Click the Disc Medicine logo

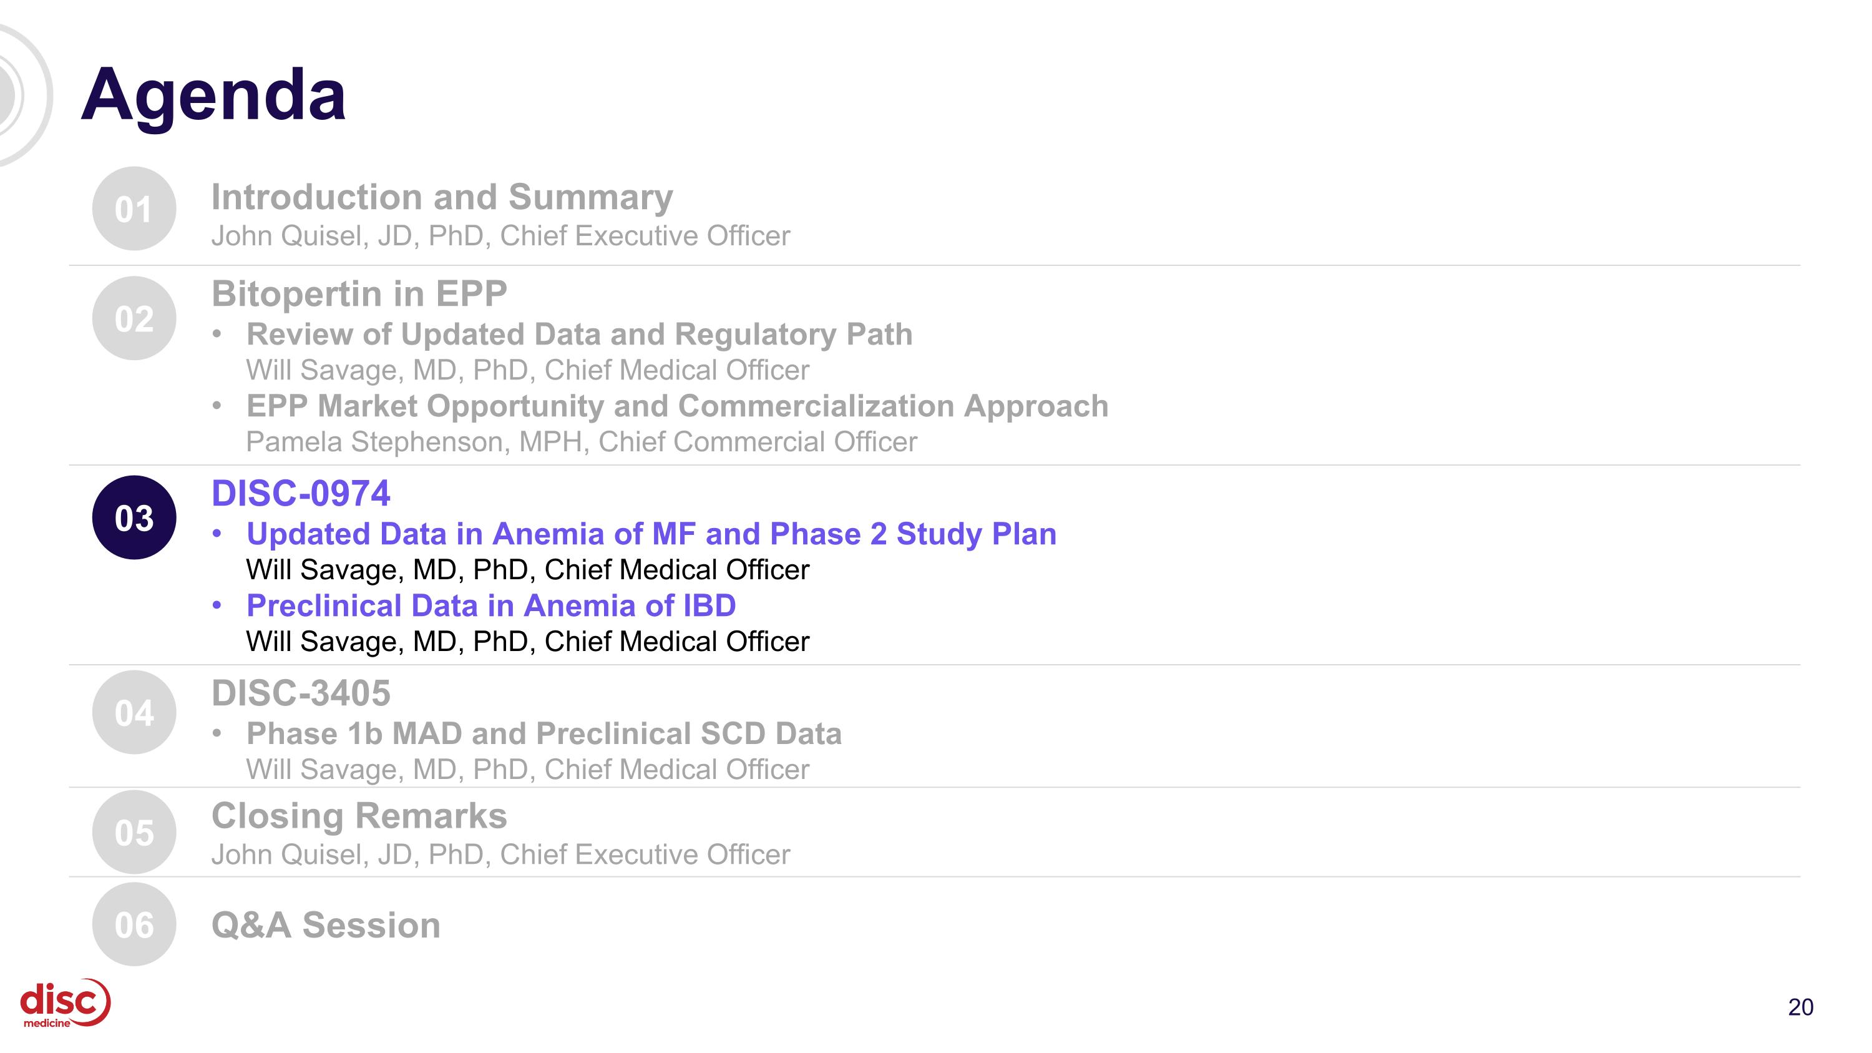66,1004
